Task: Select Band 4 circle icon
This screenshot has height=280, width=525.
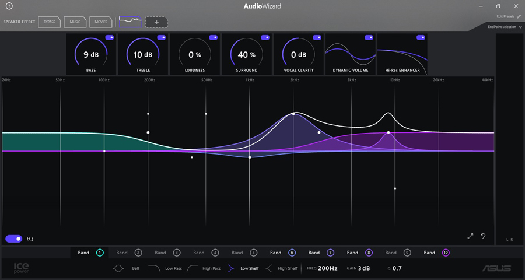Action: click(x=215, y=253)
